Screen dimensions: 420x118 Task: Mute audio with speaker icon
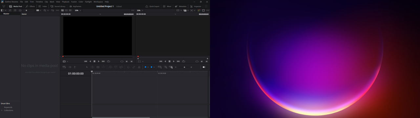click(203, 67)
